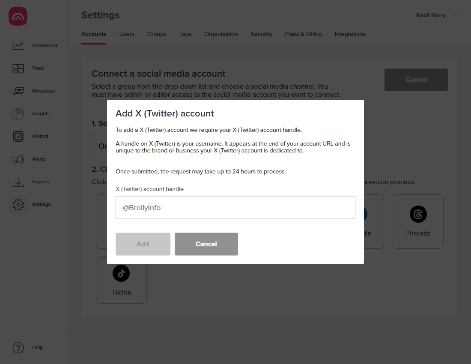Click the X (Twitter) account handle label
Screen dimensions: 471x364
point(149,189)
